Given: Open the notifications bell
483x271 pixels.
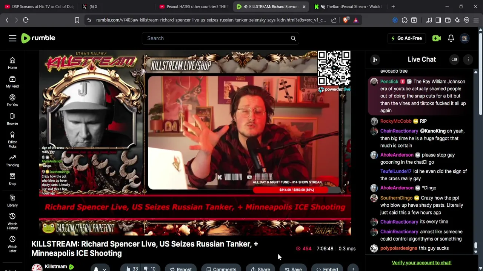Looking at the screenshot, I should pyautogui.click(x=451, y=38).
